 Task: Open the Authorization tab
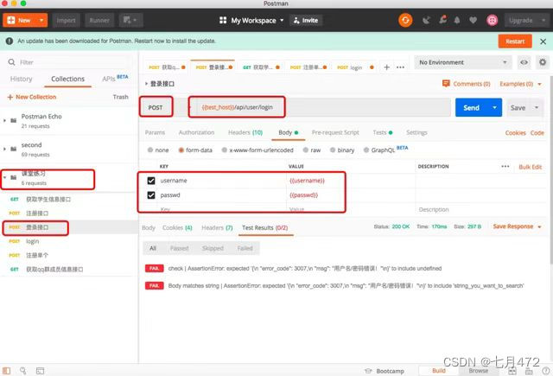point(196,132)
